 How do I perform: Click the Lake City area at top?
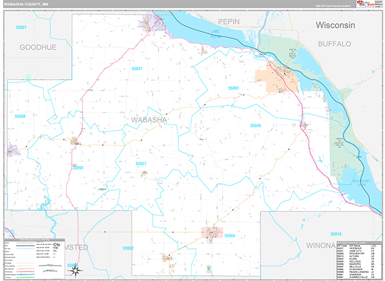152,23
